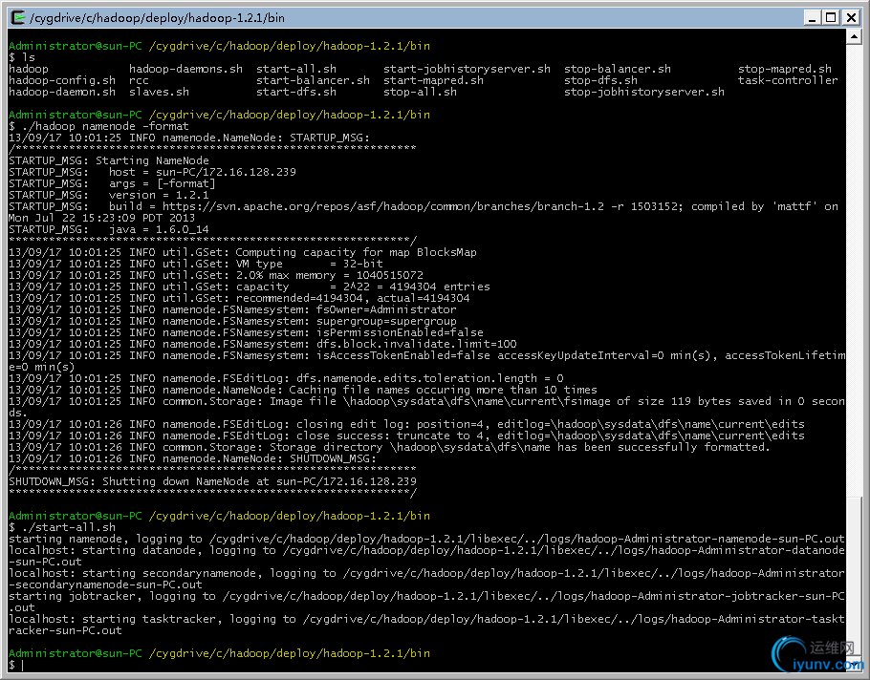Select 'stop-mapred.sh' in the ls listing

pos(785,69)
